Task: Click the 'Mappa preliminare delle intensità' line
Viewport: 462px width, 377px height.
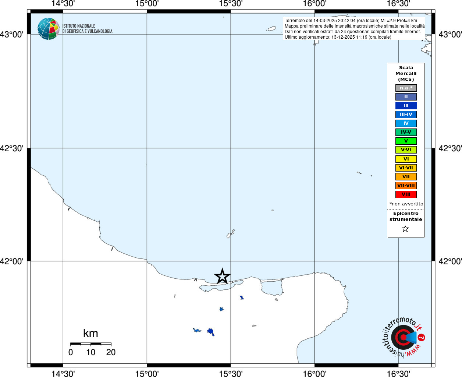Action: 355,26
